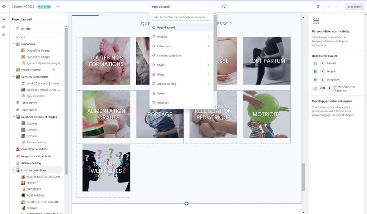
Task: Click plus icon beside Ajouter un bloc
Action: pyautogui.click(x=23, y=96)
